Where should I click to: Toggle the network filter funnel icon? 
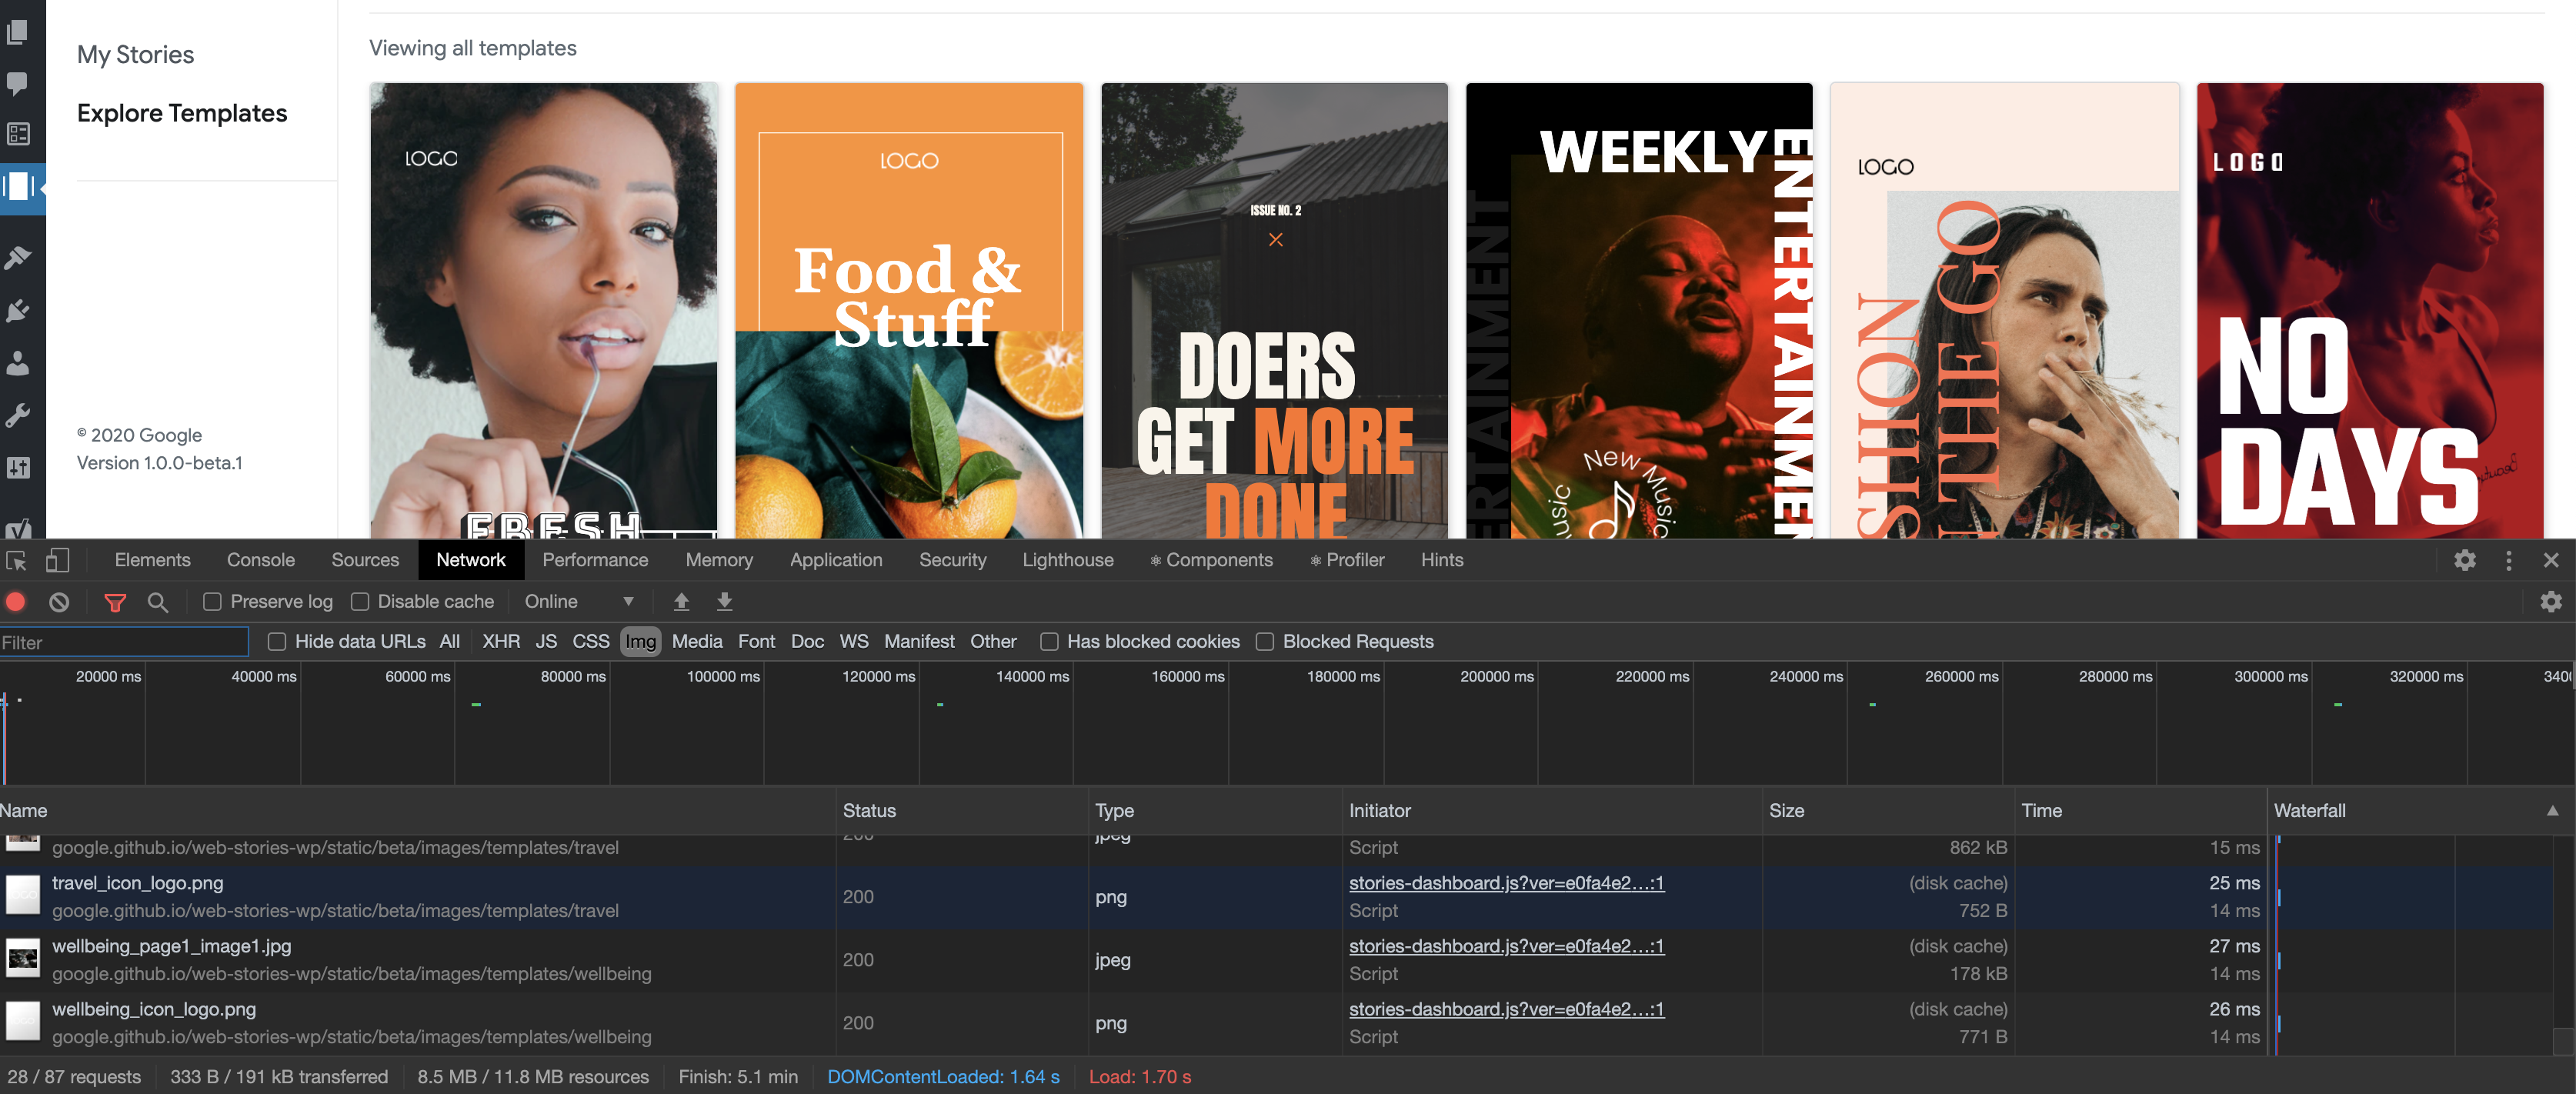pos(115,602)
